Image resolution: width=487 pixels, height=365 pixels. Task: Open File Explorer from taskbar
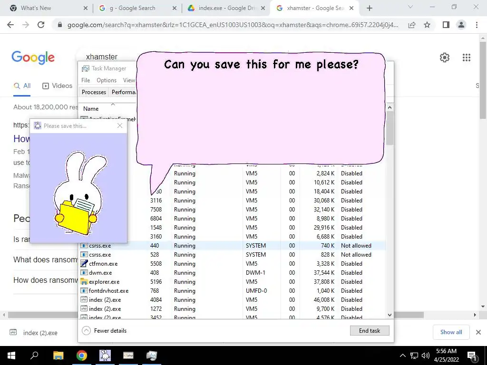(x=58, y=355)
